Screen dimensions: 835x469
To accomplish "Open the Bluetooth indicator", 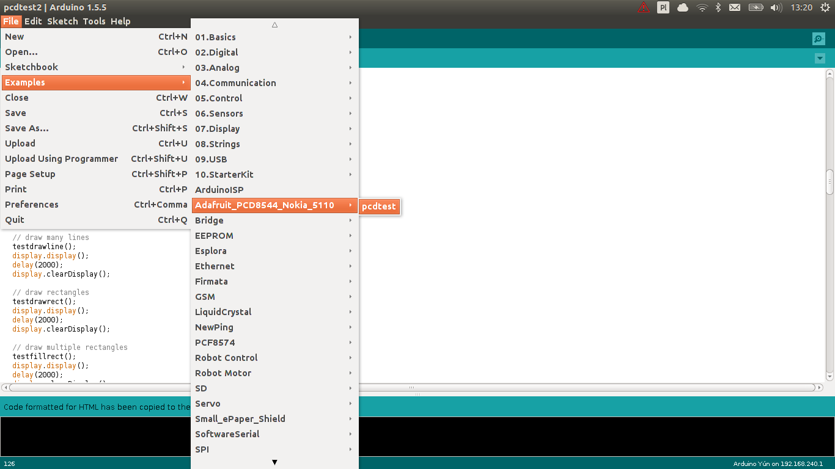I will (x=718, y=7).
